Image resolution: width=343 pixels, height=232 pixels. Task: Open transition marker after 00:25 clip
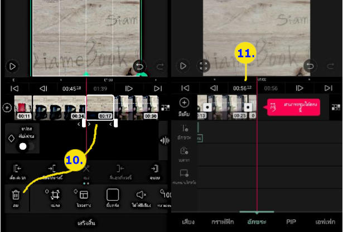tap(248, 107)
